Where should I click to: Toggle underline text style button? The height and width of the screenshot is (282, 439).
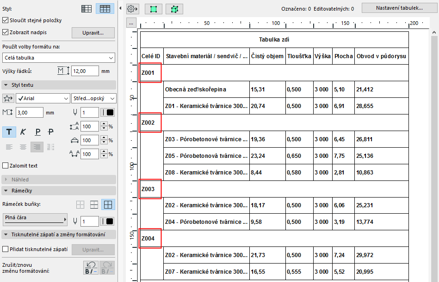coord(37,132)
